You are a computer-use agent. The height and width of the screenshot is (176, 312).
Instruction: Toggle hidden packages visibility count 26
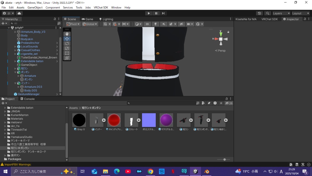[229, 103]
